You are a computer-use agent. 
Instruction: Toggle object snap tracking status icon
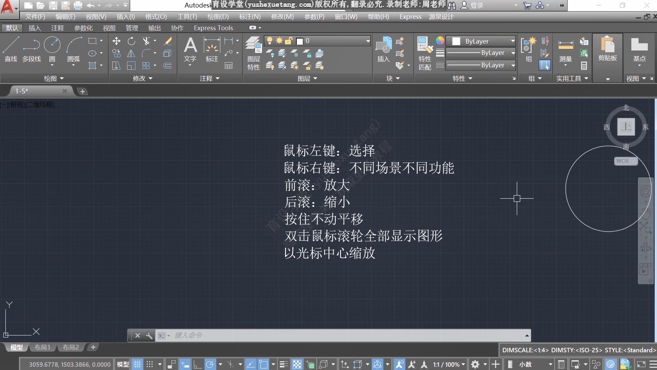point(250,364)
